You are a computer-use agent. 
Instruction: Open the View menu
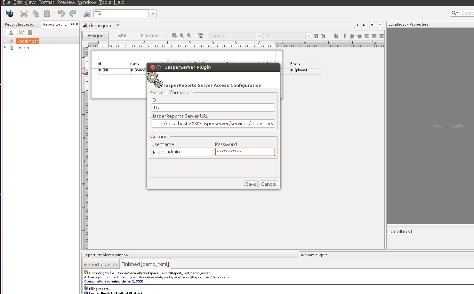[30, 3]
